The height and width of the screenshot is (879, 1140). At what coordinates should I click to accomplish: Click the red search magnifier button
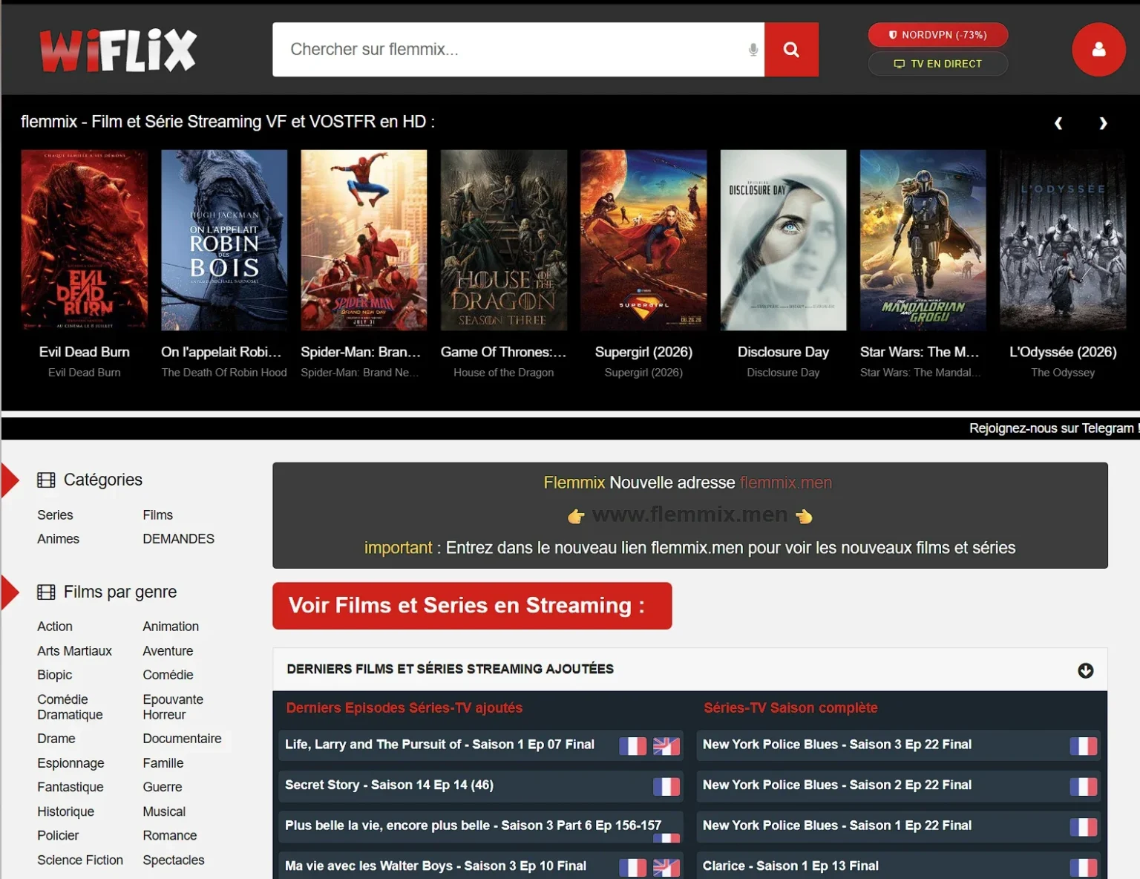791,50
